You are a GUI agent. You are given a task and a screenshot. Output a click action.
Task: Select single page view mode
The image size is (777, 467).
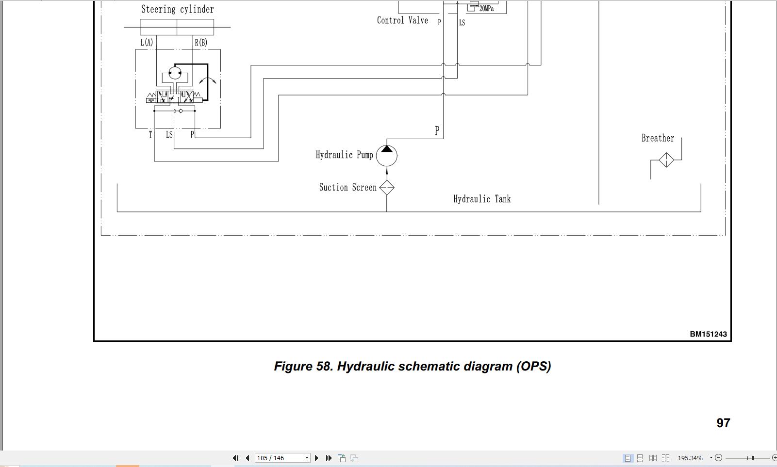tap(628, 458)
